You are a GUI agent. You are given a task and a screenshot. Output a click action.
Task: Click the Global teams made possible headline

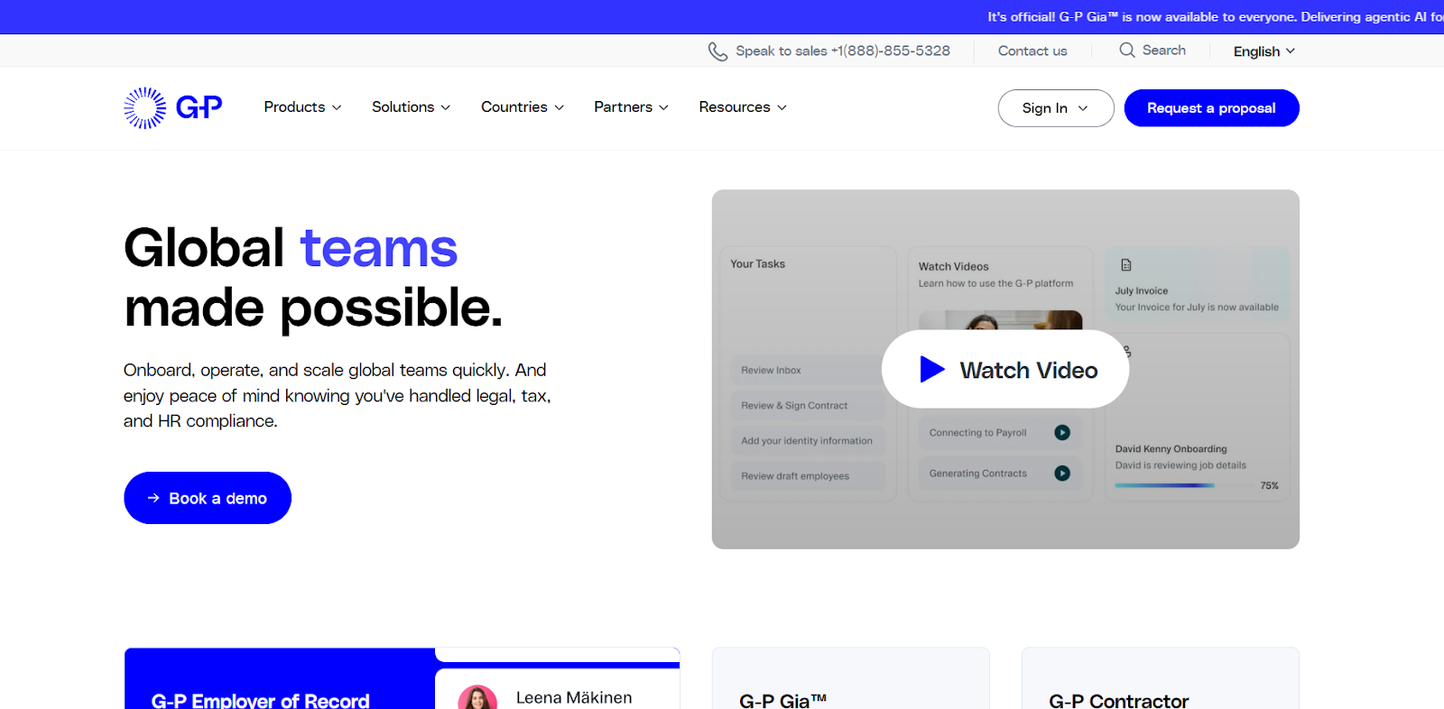(313, 277)
